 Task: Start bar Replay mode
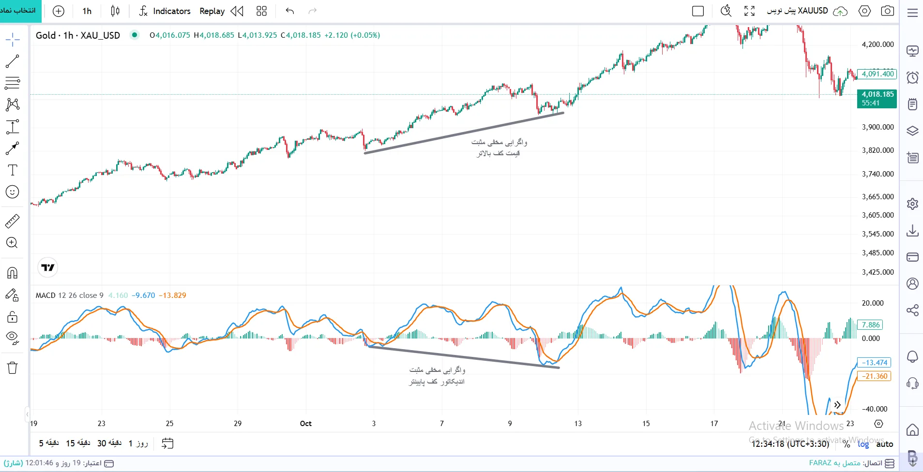tap(221, 11)
